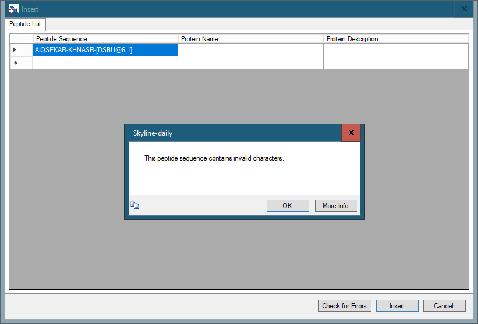Select the new row asterisk header
This screenshot has width=478, height=324.
pos(16,63)
